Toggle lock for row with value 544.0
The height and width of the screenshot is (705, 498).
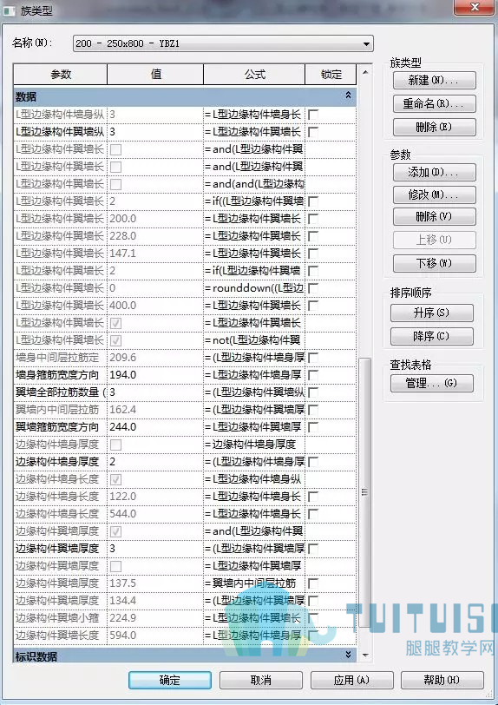point(313,514)
